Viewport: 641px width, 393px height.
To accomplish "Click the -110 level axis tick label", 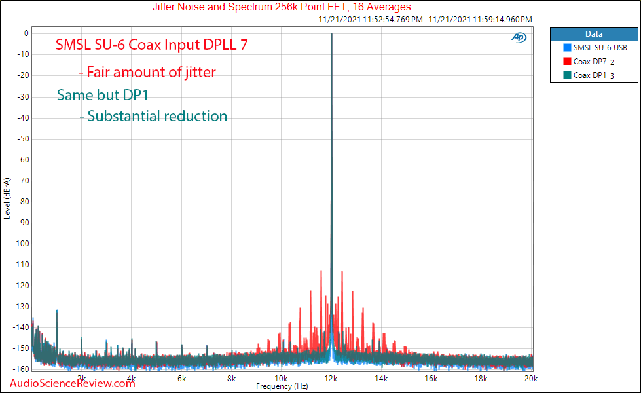I will coord(21,265).
